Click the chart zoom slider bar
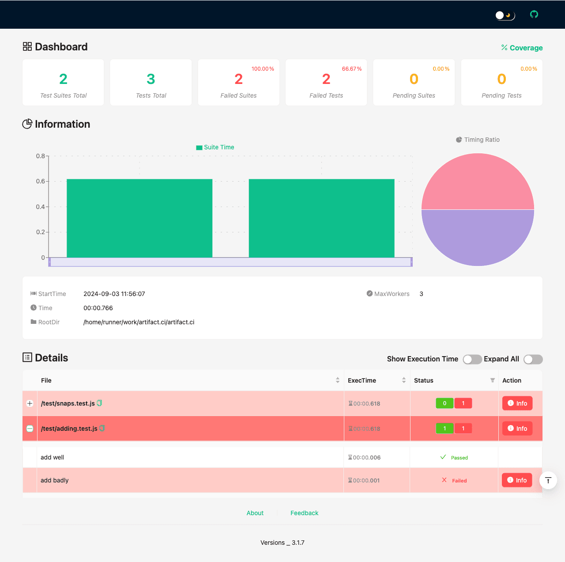The height and width of the screenshot is (562, 565). click(230, 262)
